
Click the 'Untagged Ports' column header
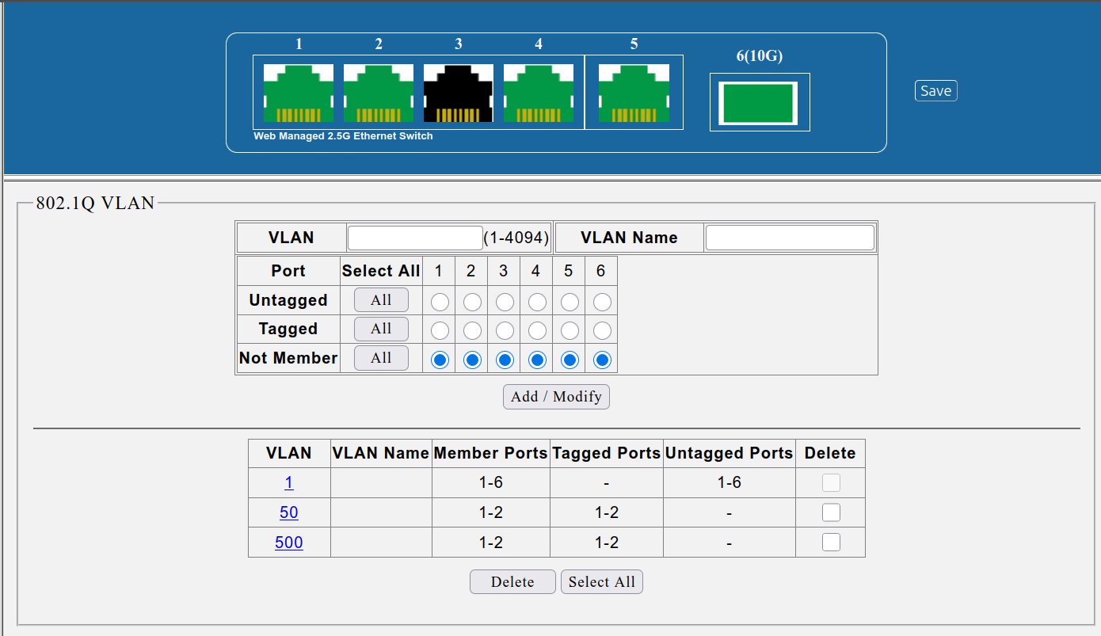pyautogui.click(x=730, y=453)
